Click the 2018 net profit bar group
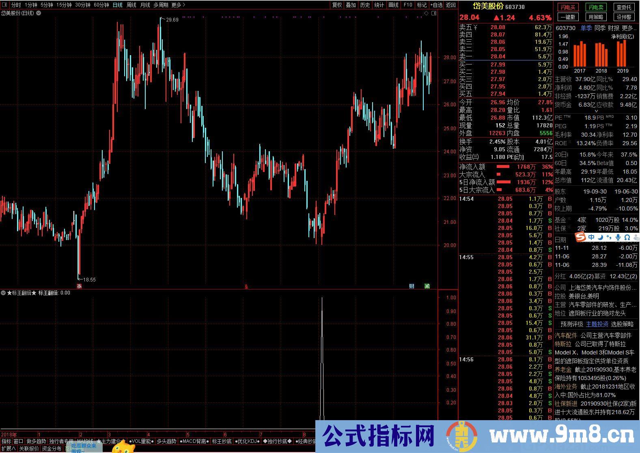 [x=601, y=54]
